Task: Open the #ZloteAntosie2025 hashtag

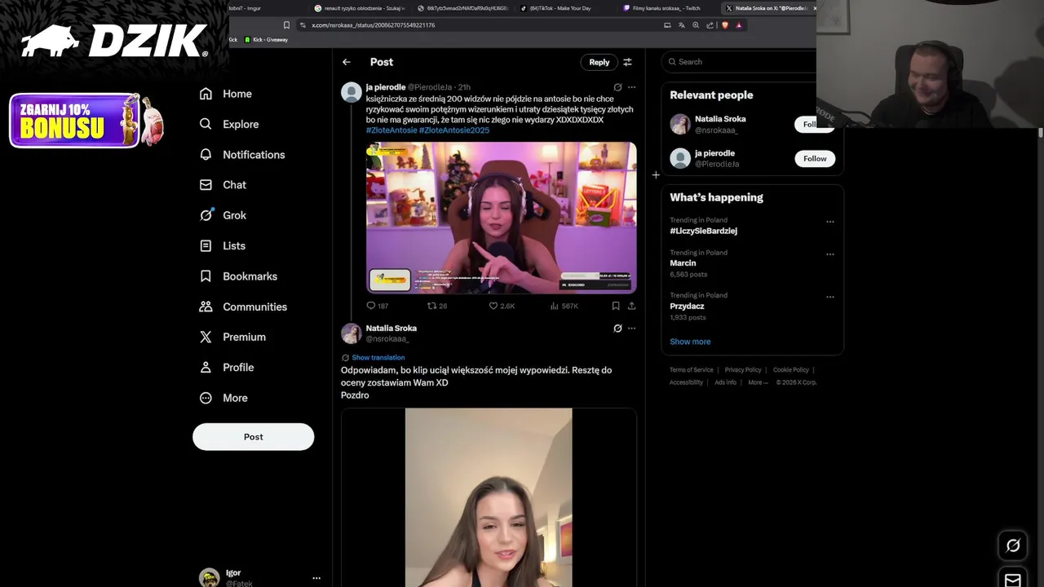Action: point(454,130)
